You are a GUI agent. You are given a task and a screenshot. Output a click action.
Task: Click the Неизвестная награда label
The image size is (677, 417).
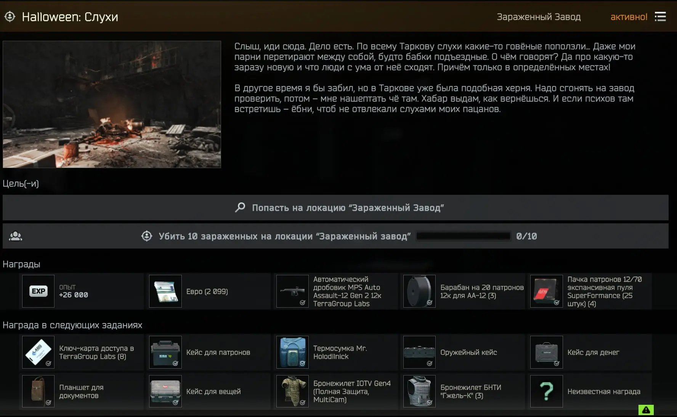604,391
